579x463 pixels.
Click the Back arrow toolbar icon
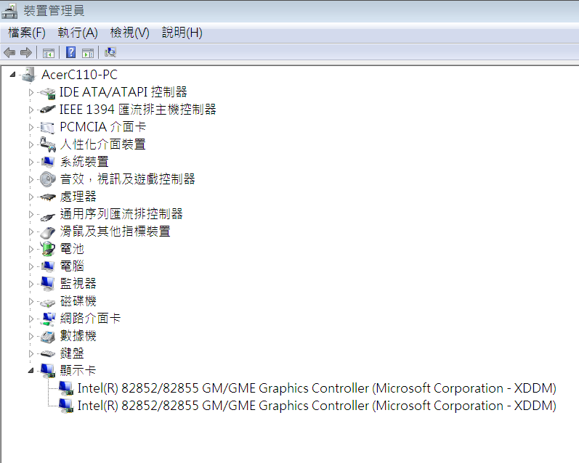click(9, 53)
